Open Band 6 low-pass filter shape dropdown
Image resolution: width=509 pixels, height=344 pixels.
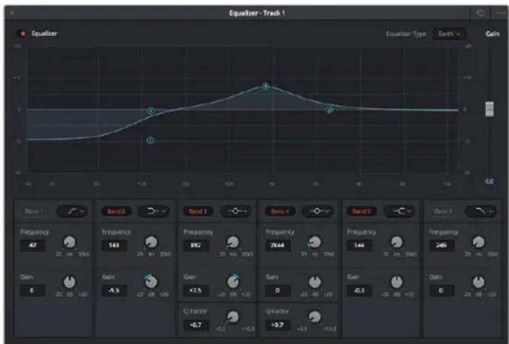481,211
